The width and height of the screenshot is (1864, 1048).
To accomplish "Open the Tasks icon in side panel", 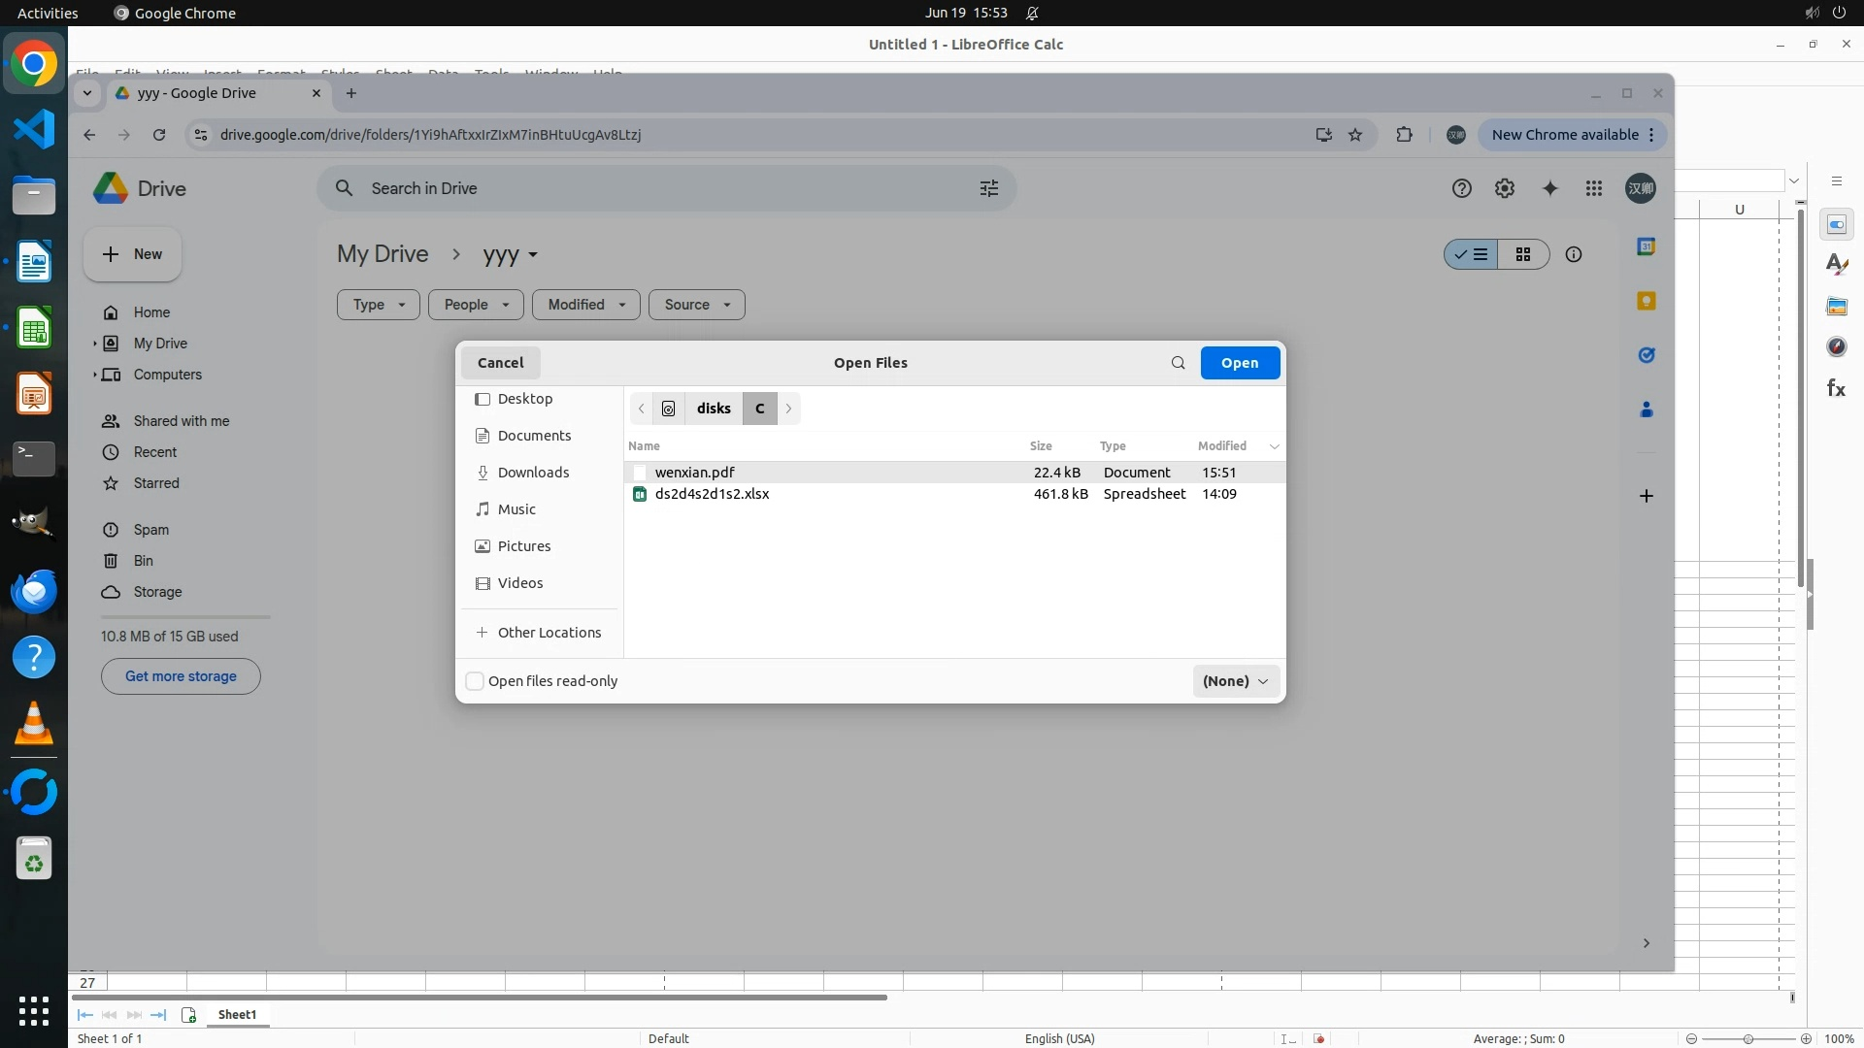I will click(1647, 355).
